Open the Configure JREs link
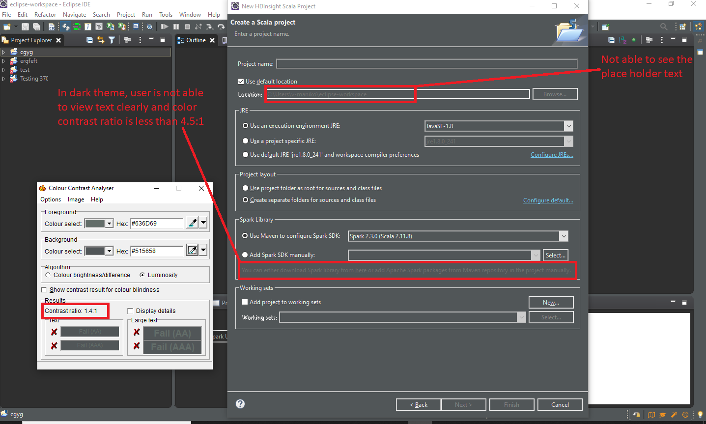The width and height of the screenshot is (706, 424). coord(551,154)
